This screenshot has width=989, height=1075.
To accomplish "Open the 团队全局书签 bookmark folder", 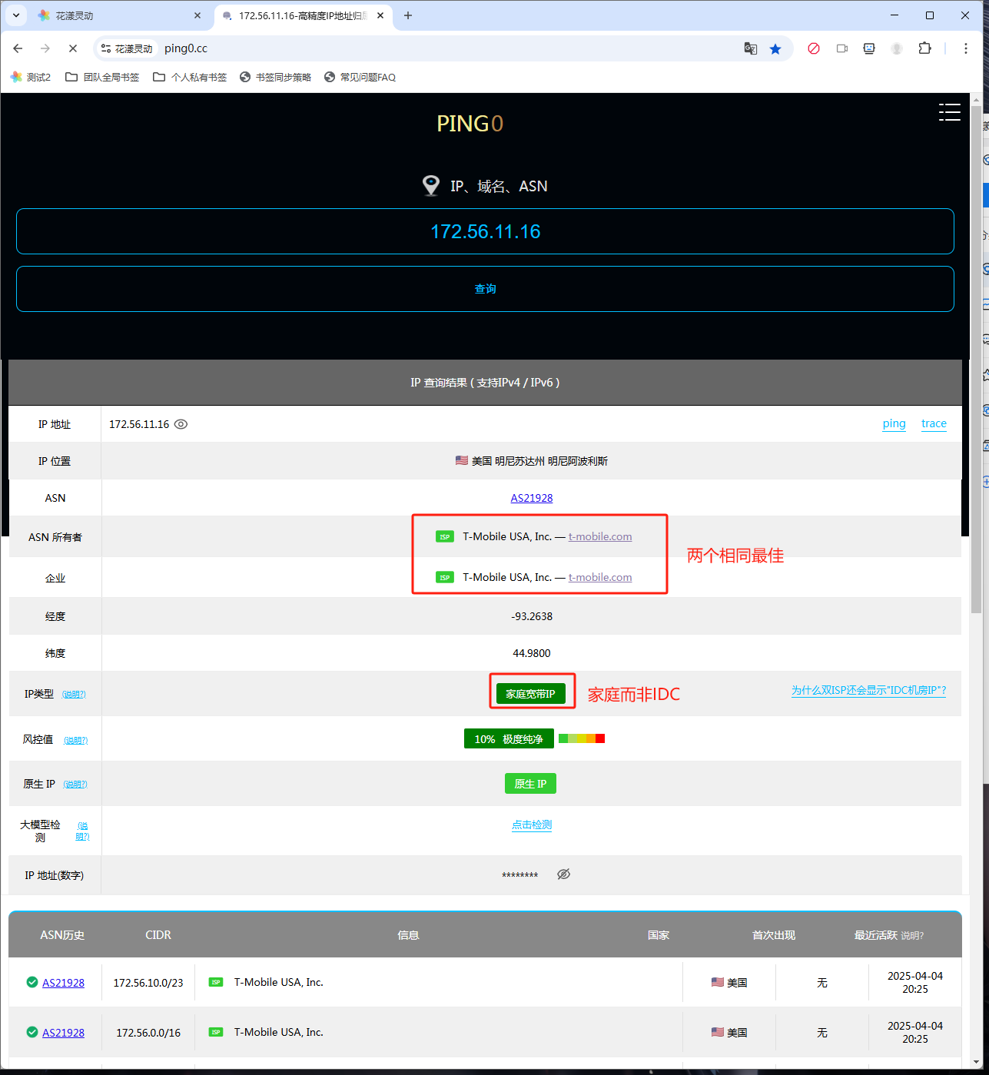I will click(x=103, y=77).
